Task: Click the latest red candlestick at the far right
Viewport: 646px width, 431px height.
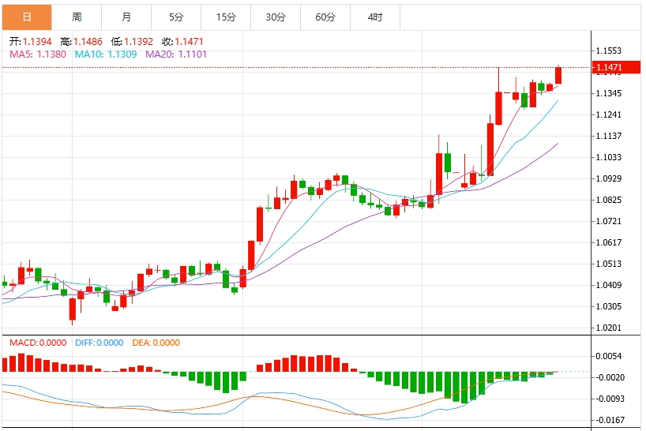Action: (558, 75)
